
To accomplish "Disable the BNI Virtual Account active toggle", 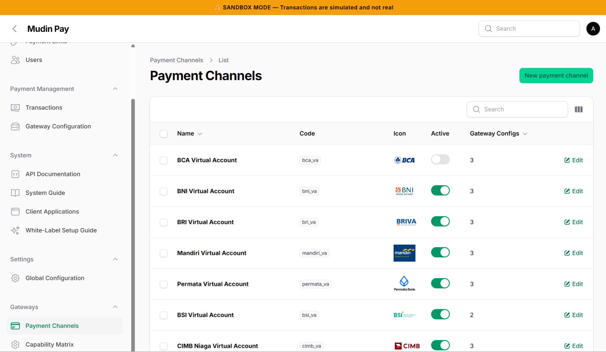I will tap(440, 191).
